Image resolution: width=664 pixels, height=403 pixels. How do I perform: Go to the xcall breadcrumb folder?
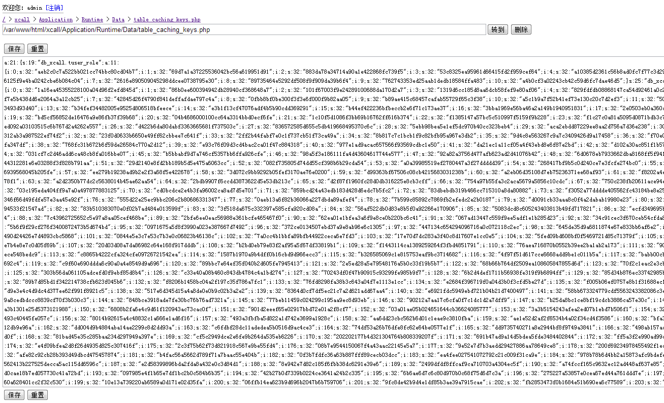(x=22, y=19)
